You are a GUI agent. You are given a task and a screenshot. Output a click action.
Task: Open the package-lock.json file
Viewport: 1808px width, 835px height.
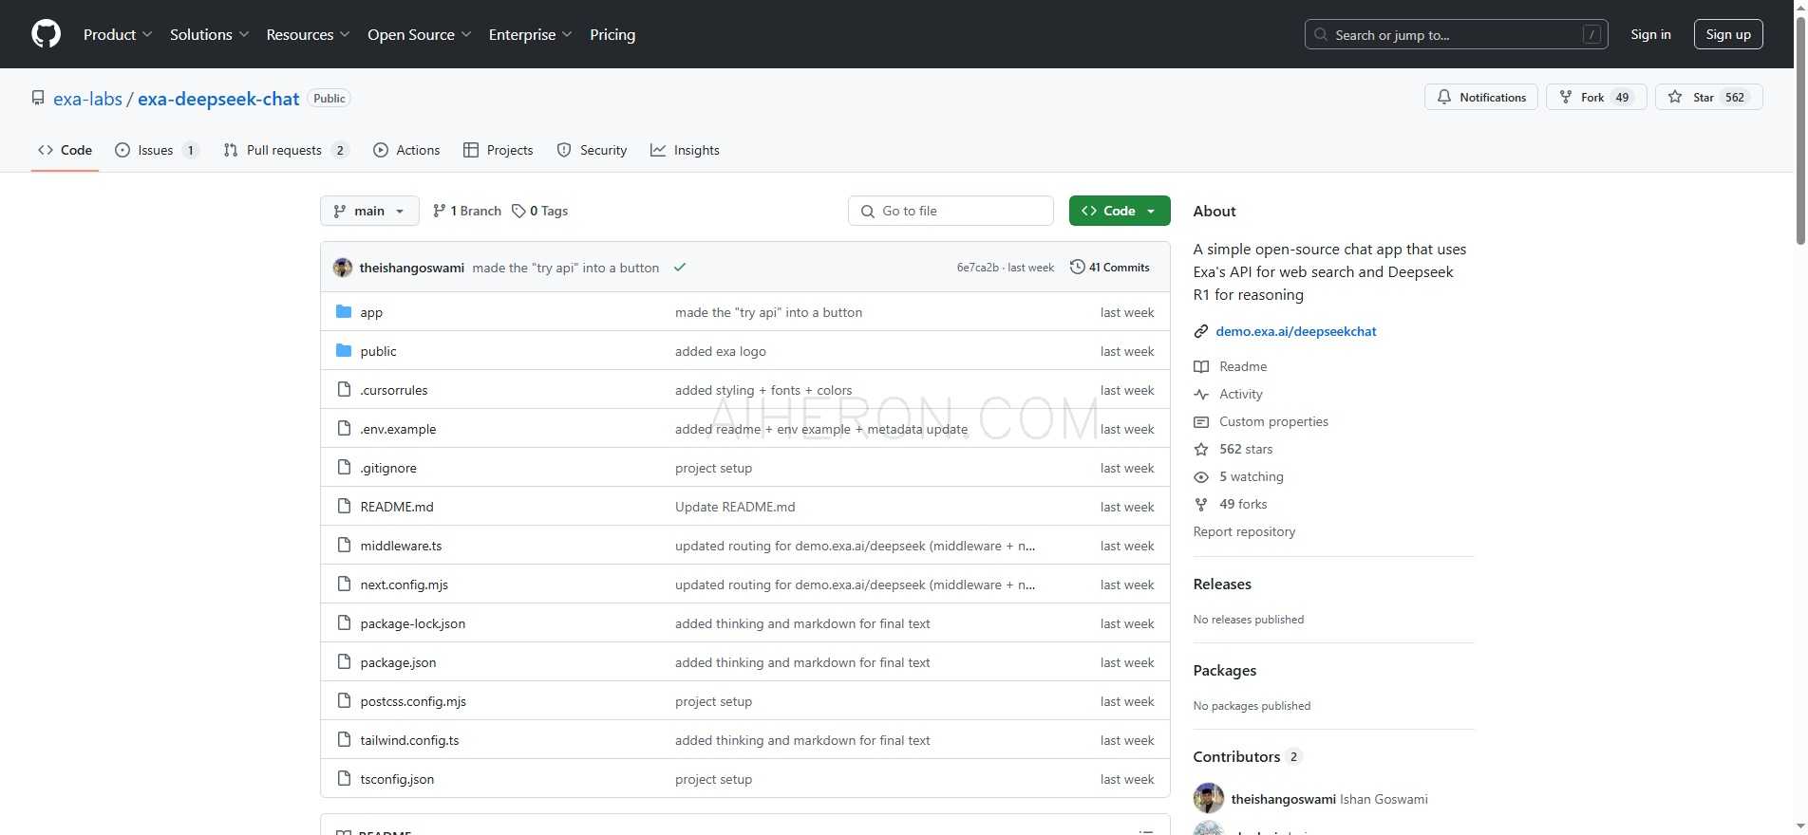tap(413, 623)
